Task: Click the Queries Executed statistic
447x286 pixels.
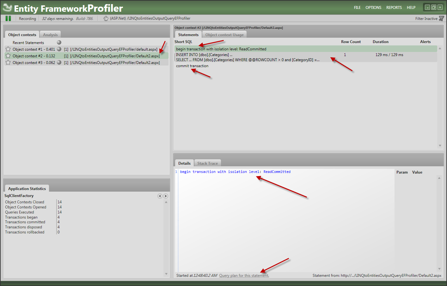Action: [x=19, y=212]
